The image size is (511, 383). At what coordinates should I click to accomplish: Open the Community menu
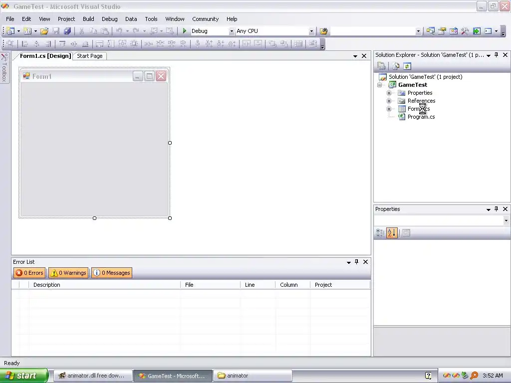click(x=205, y=19)
